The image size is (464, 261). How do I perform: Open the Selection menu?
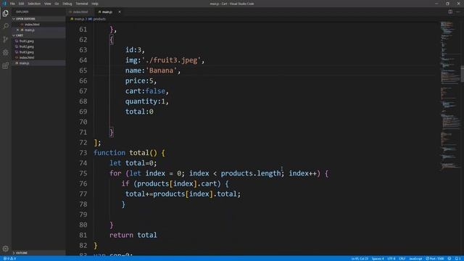[34, 4]
